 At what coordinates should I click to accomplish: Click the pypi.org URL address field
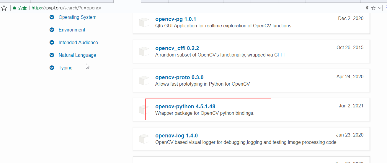click(66, 8)
